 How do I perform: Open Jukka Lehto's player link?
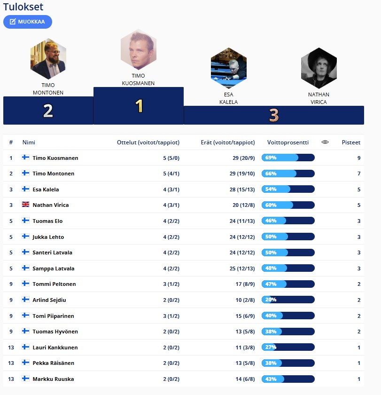pos(48,237)
